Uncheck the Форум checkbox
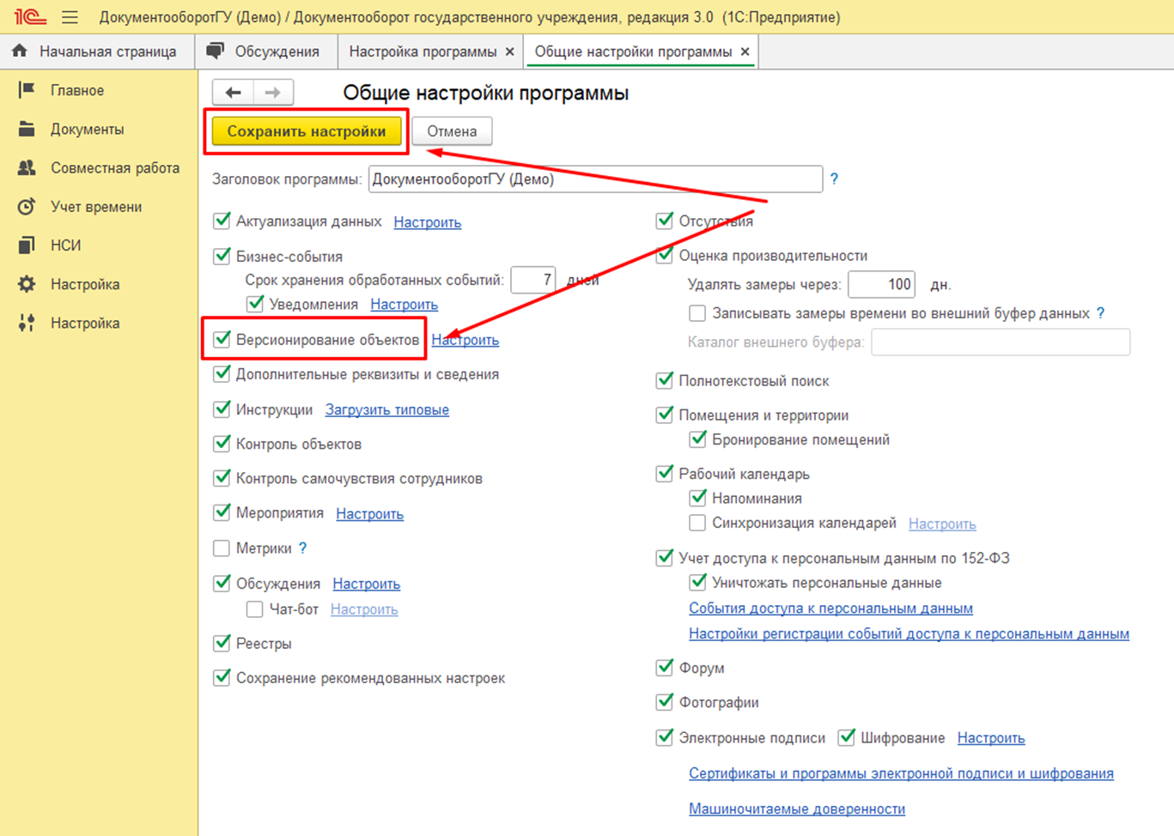1174x836 pixels. click(664, 667)
